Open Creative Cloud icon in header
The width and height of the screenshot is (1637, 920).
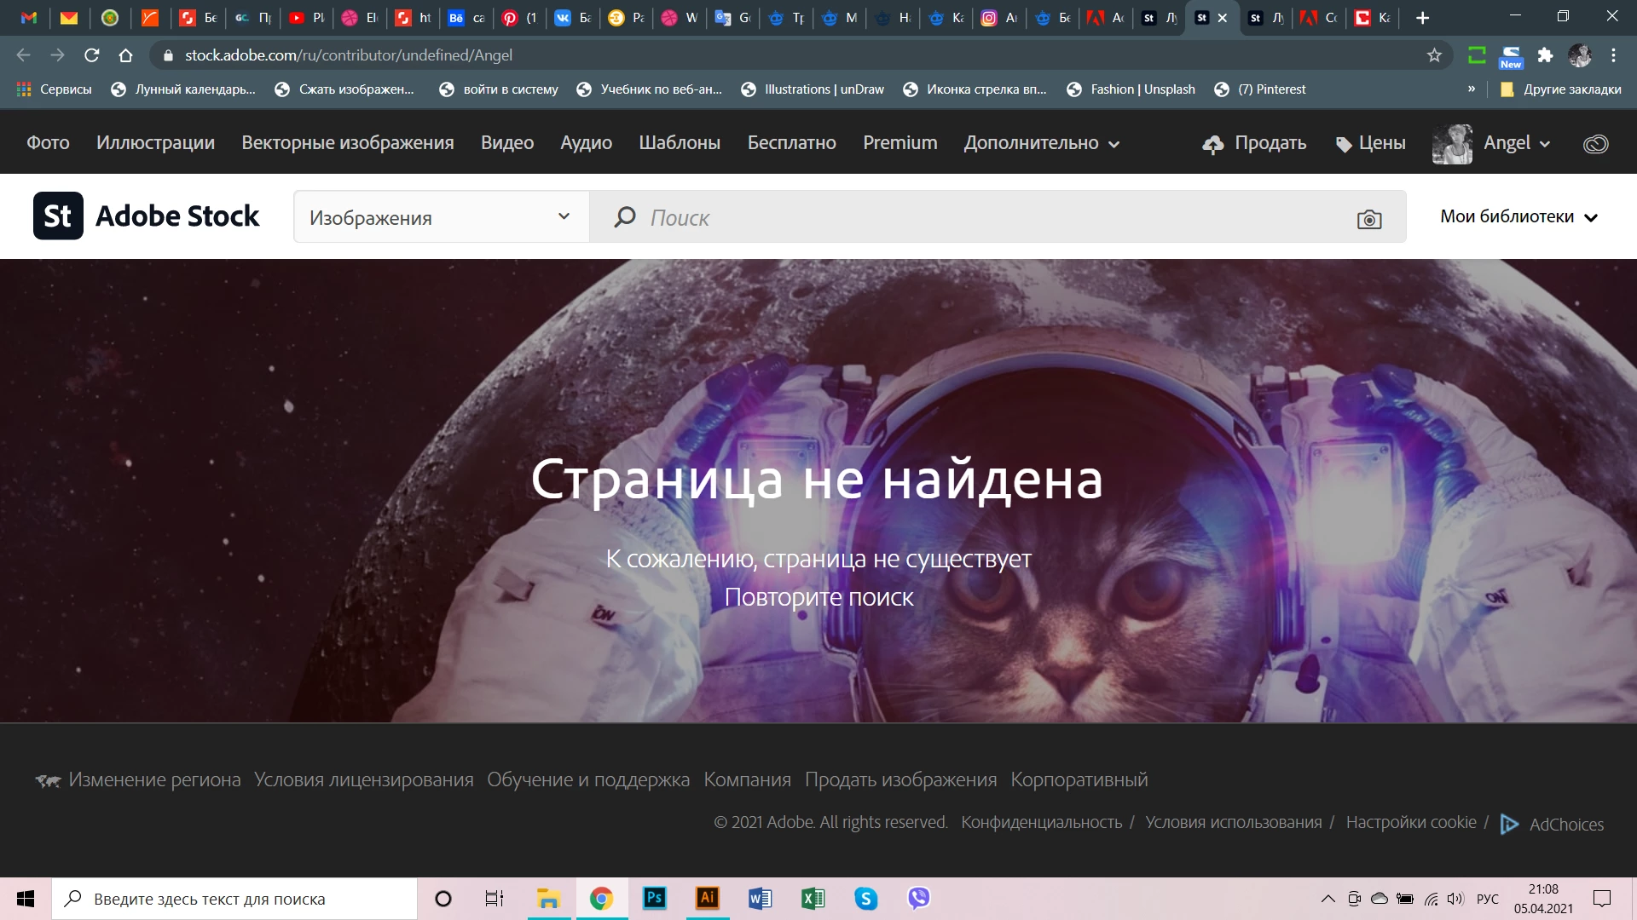[1595, 144]
